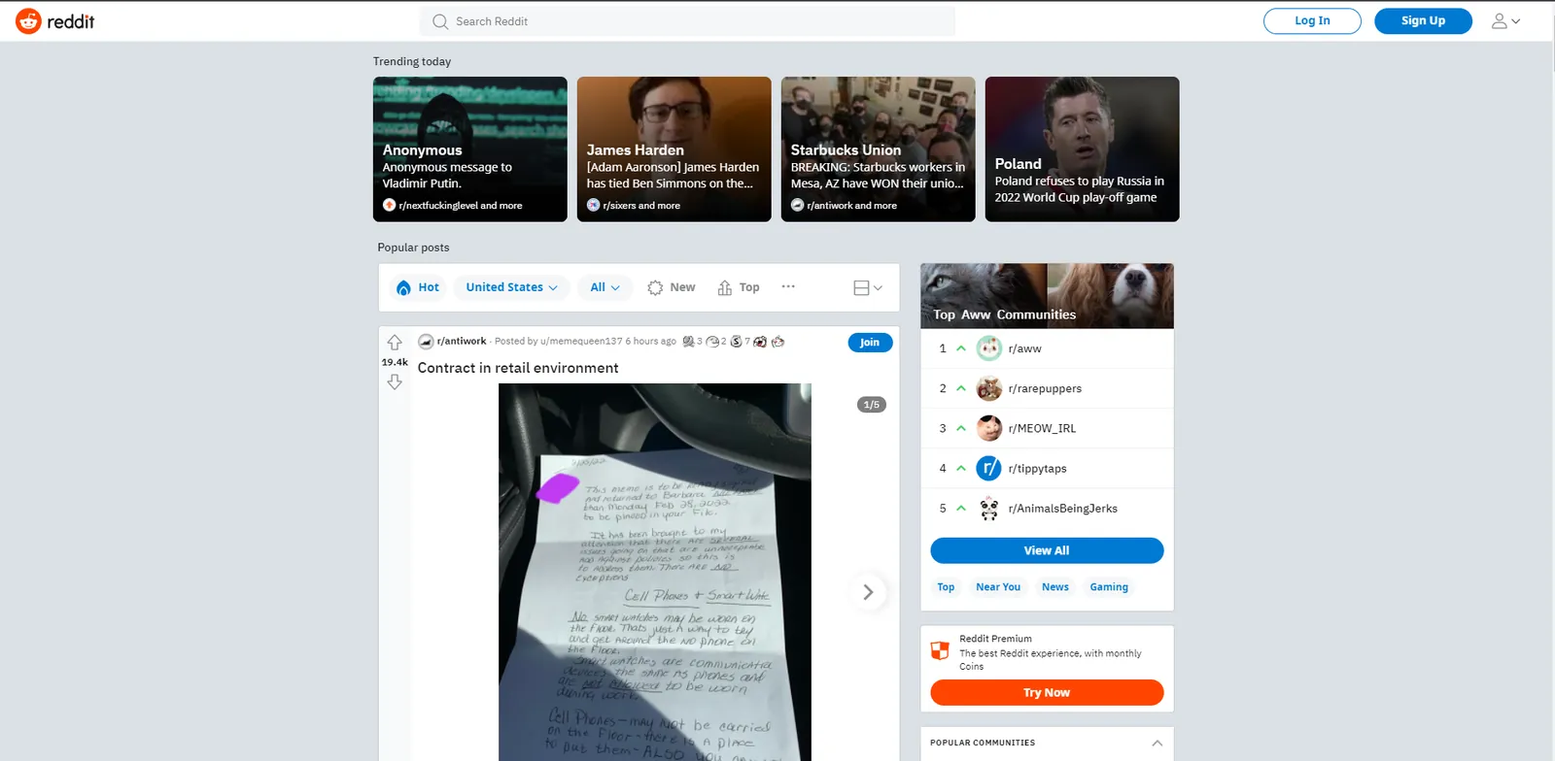
Task: Select the News category chip
Action: click(1055, 587)
